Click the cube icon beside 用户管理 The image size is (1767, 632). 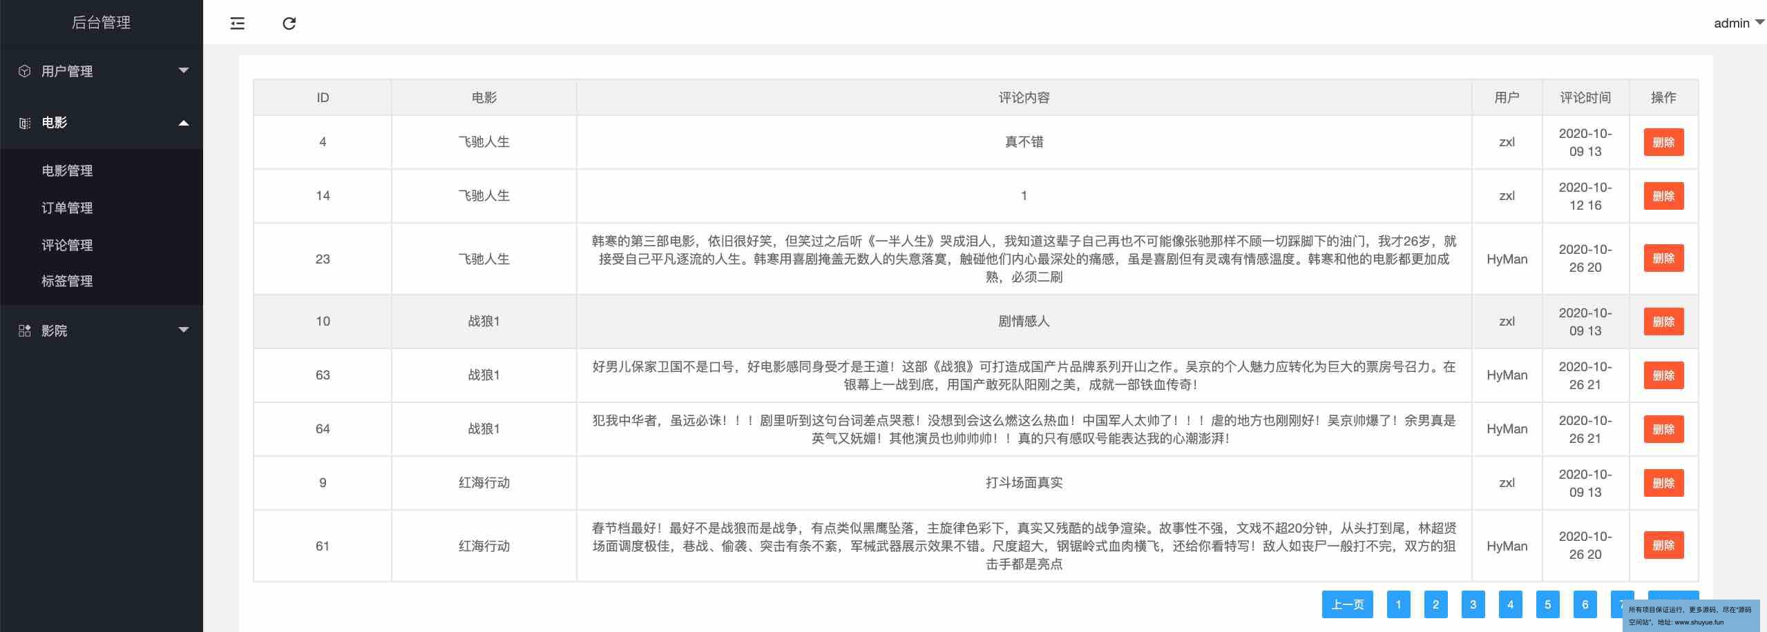25,71
